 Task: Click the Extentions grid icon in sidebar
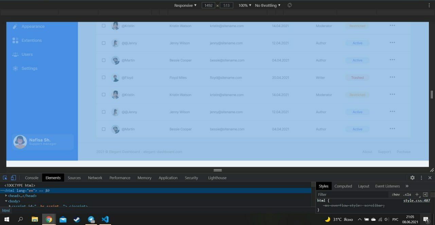(x=15, y=40)
